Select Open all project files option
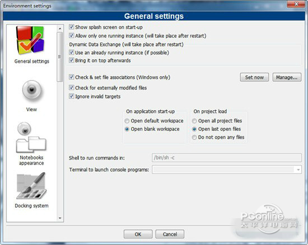 pos(194,121)
